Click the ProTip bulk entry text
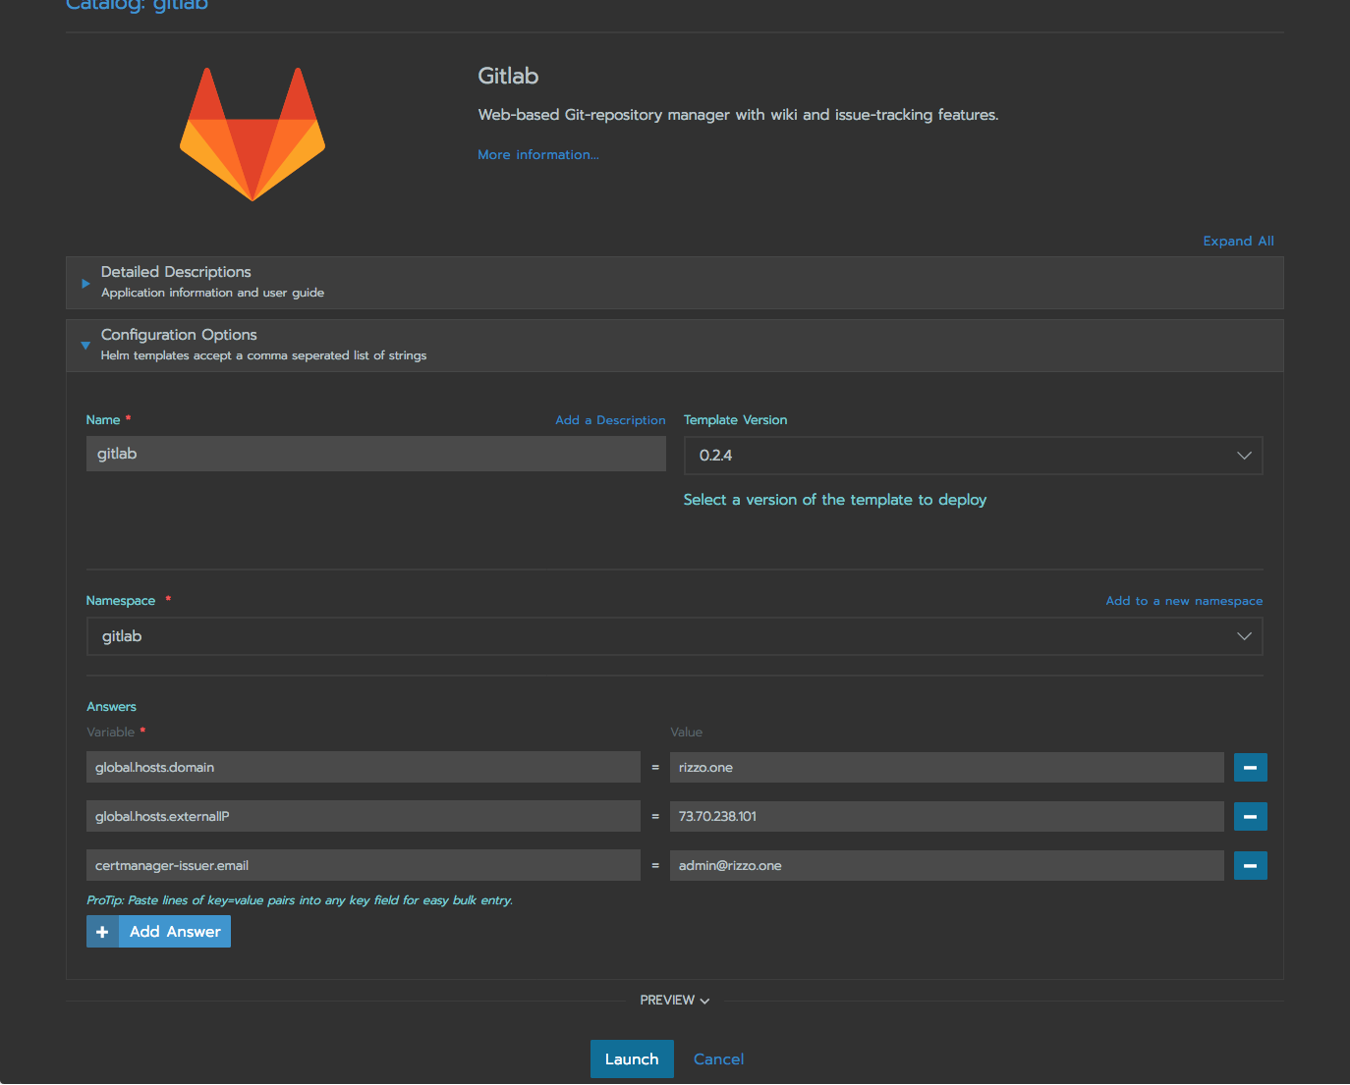 tap(300, 899)
